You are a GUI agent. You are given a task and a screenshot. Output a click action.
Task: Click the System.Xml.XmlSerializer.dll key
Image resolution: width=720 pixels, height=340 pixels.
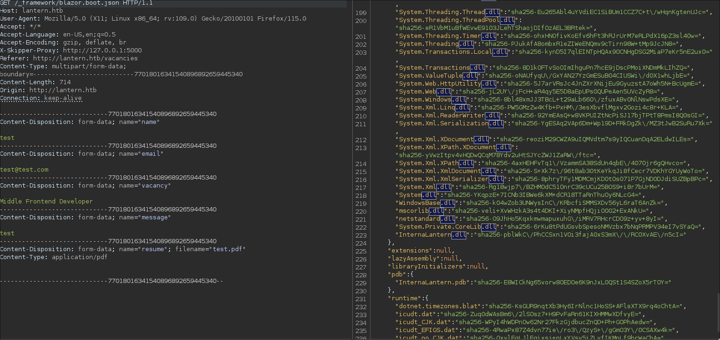[x=452, y=179]
